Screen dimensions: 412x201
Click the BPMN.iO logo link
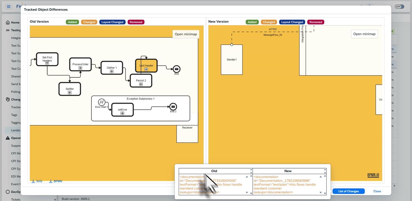point(373,175)
